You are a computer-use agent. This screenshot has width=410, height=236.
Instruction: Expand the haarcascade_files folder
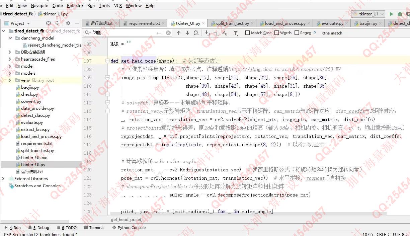10,59
